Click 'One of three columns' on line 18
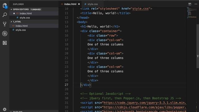Viewport: 199px width, 112px height. [x=105, y=44]
